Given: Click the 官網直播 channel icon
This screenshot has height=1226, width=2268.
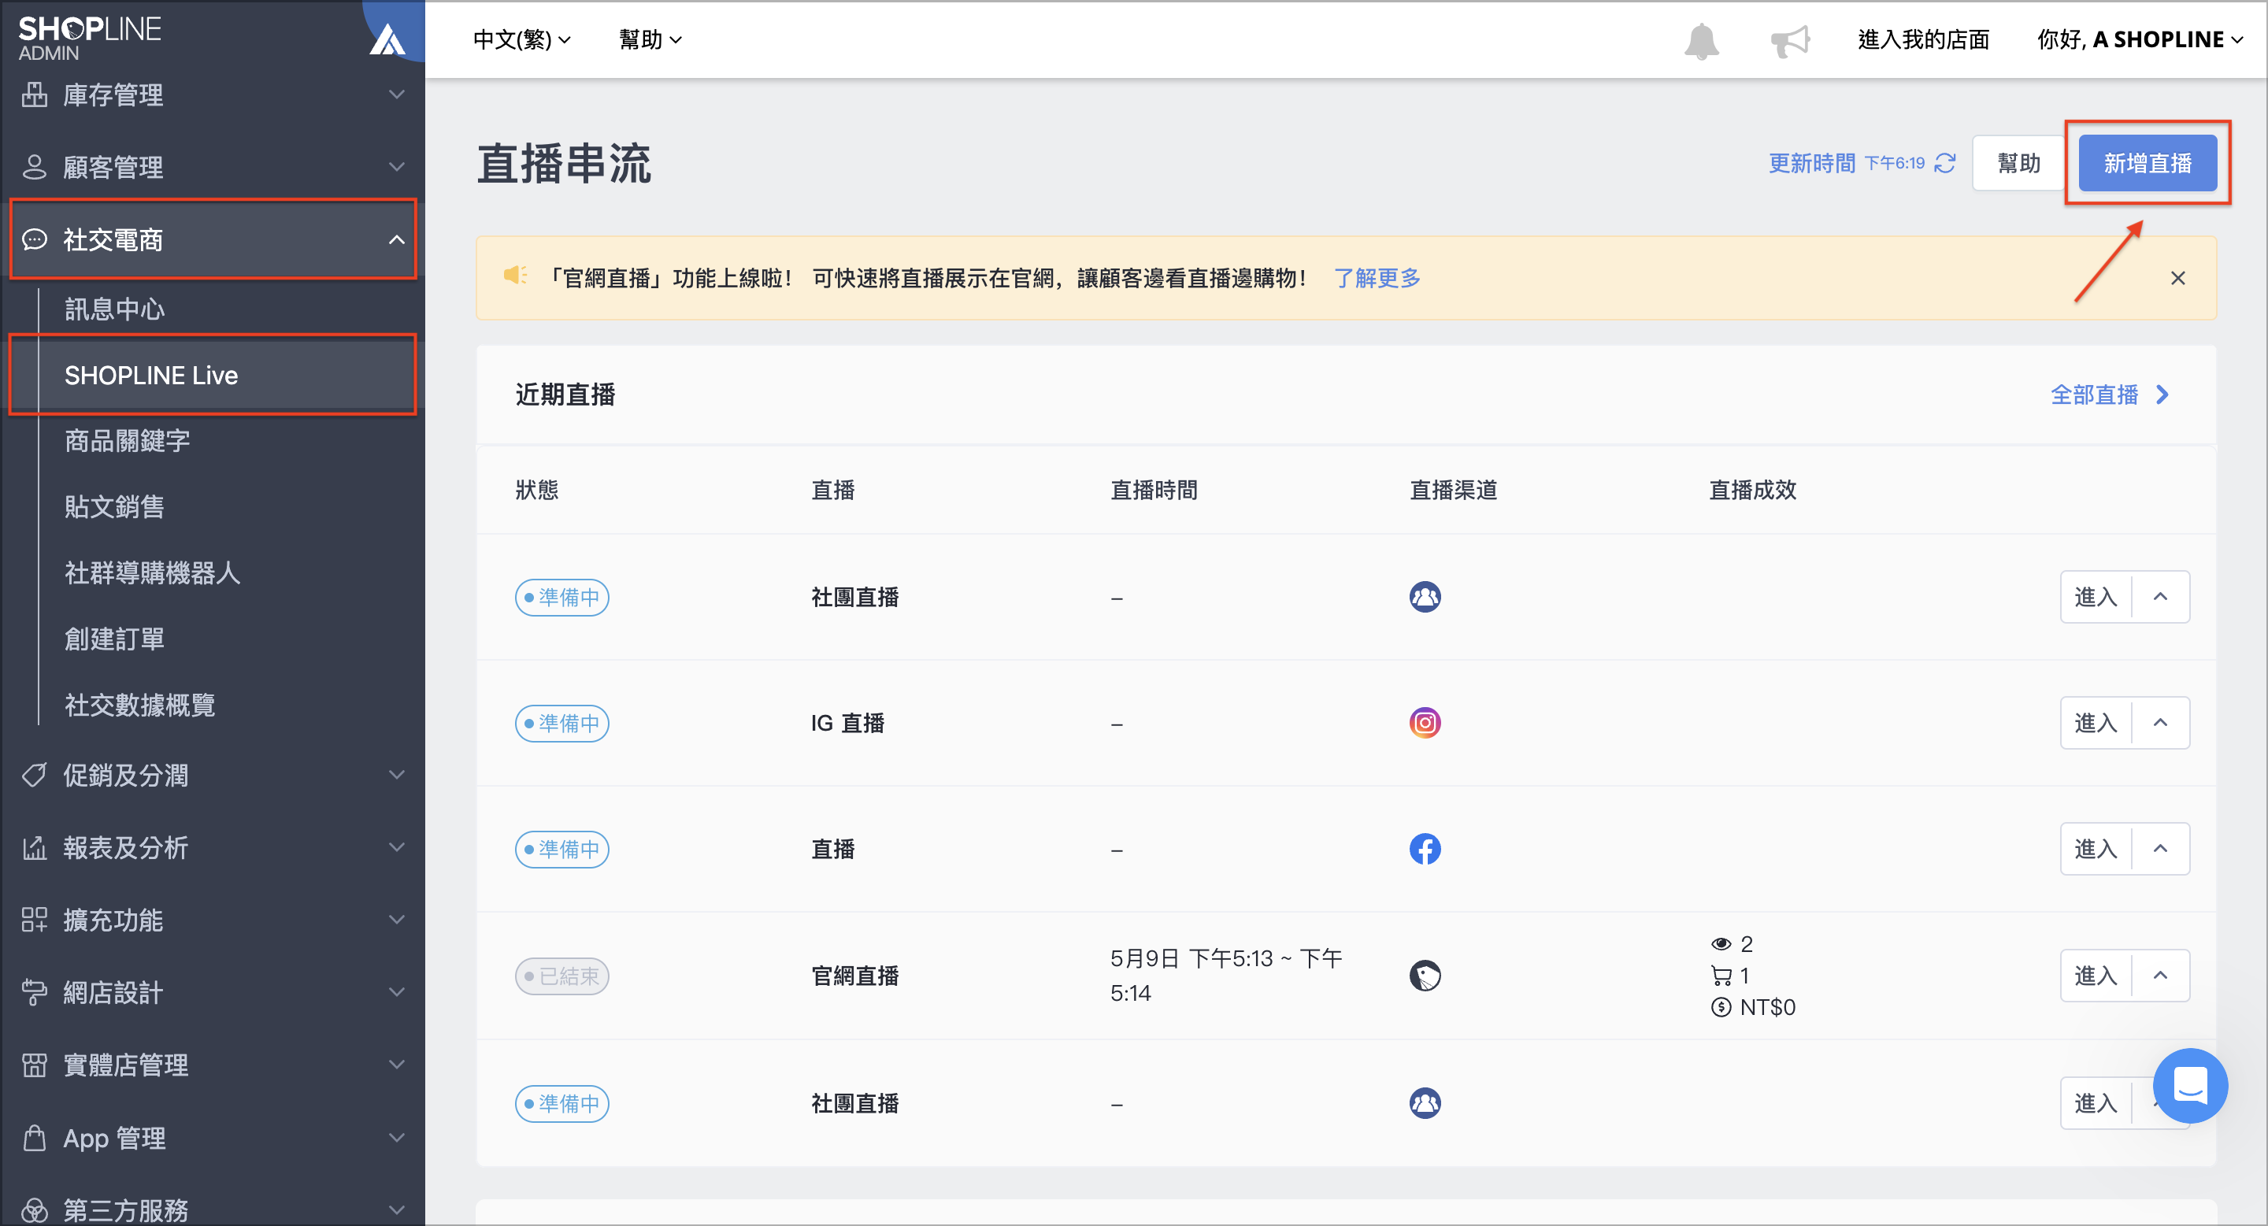Looking at the screenshot, I should (x=1425, y=975).
